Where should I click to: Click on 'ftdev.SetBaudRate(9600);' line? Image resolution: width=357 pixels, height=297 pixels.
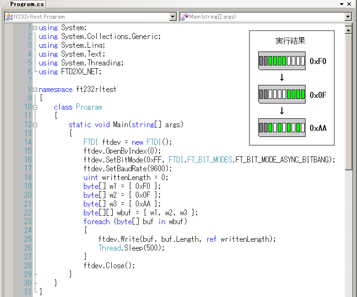(x=127, y=168)
